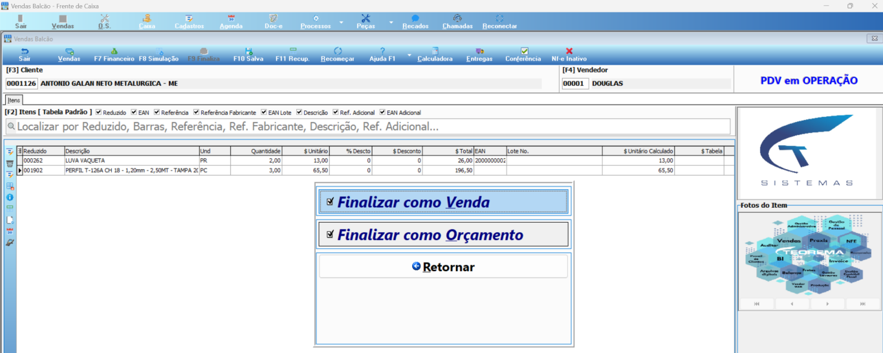
Task: Open the Agenda module
Action: (231, 22)
